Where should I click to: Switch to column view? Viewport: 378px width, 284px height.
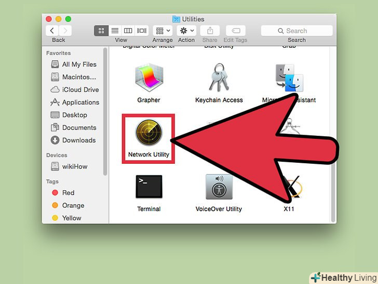point(128,31)
